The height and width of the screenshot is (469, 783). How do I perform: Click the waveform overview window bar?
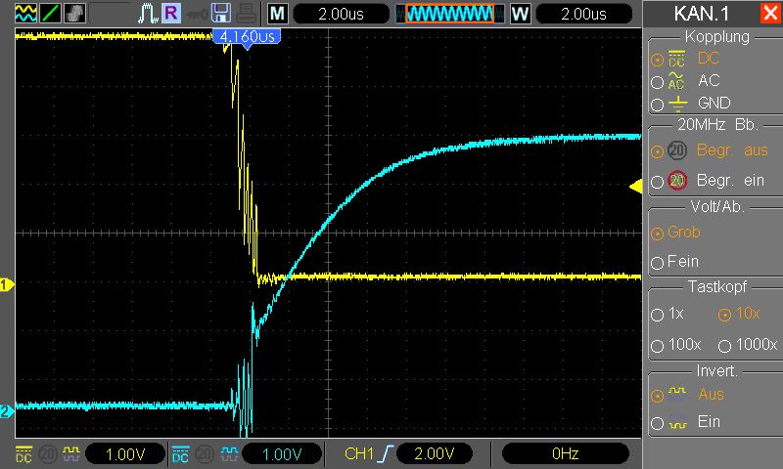click(x=450, y=14)
